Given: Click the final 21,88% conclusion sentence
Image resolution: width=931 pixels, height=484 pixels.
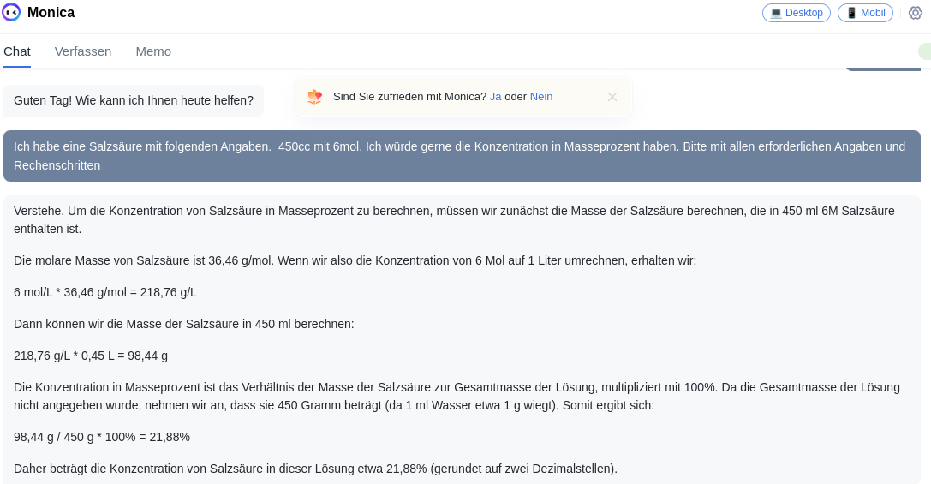Looking at the screenshot, I should coord(315,469).
